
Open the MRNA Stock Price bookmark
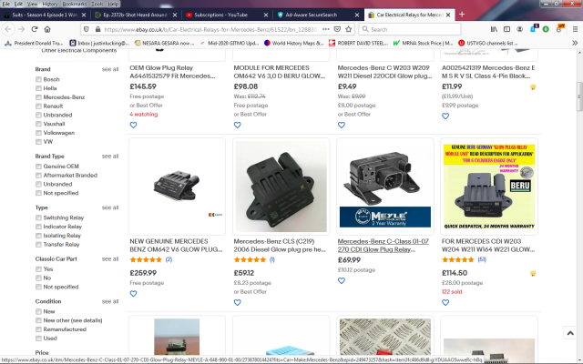tap(423, 43)
